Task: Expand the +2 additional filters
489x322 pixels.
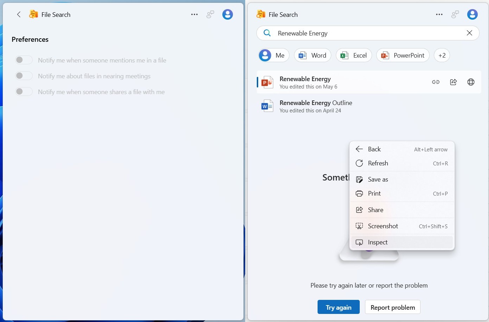Action: (442, 55)
